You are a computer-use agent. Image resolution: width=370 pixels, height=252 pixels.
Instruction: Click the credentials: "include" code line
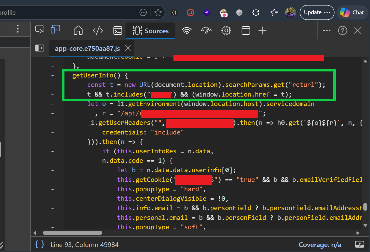[x=143, y=132]
